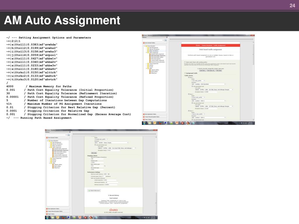Open Windows Start button in lower screenshot taskbar
The width and height of the screenshot is (299, 224).
point(47,217)
